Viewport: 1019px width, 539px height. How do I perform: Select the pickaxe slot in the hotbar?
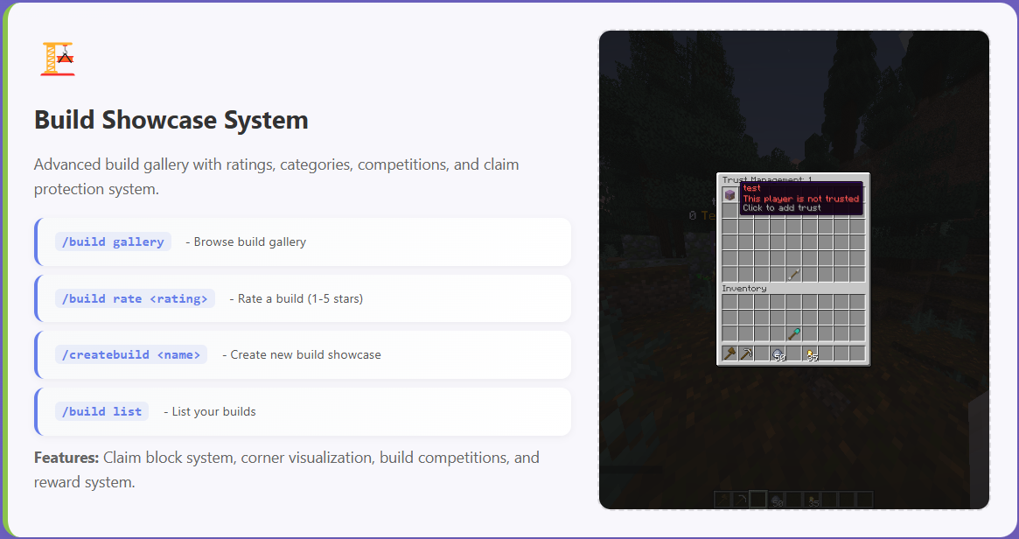[x=742, y=499]
